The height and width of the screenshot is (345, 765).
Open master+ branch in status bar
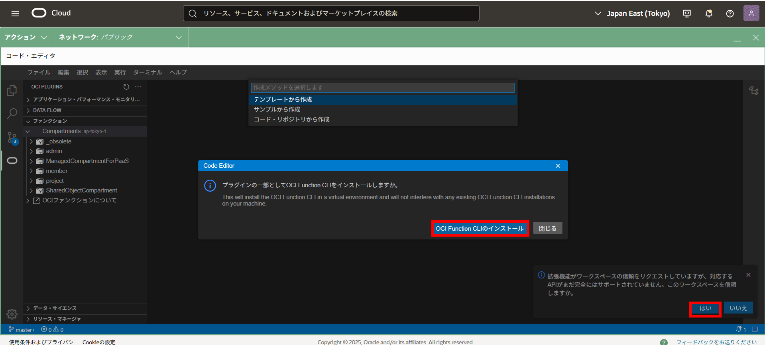tap(22, 329)
